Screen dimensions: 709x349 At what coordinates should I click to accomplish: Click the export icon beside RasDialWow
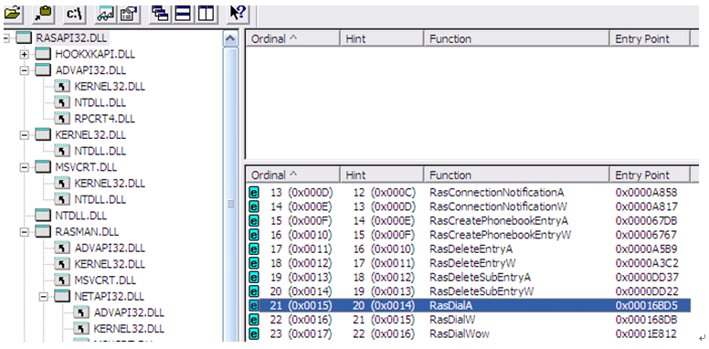tap(254, 333)
